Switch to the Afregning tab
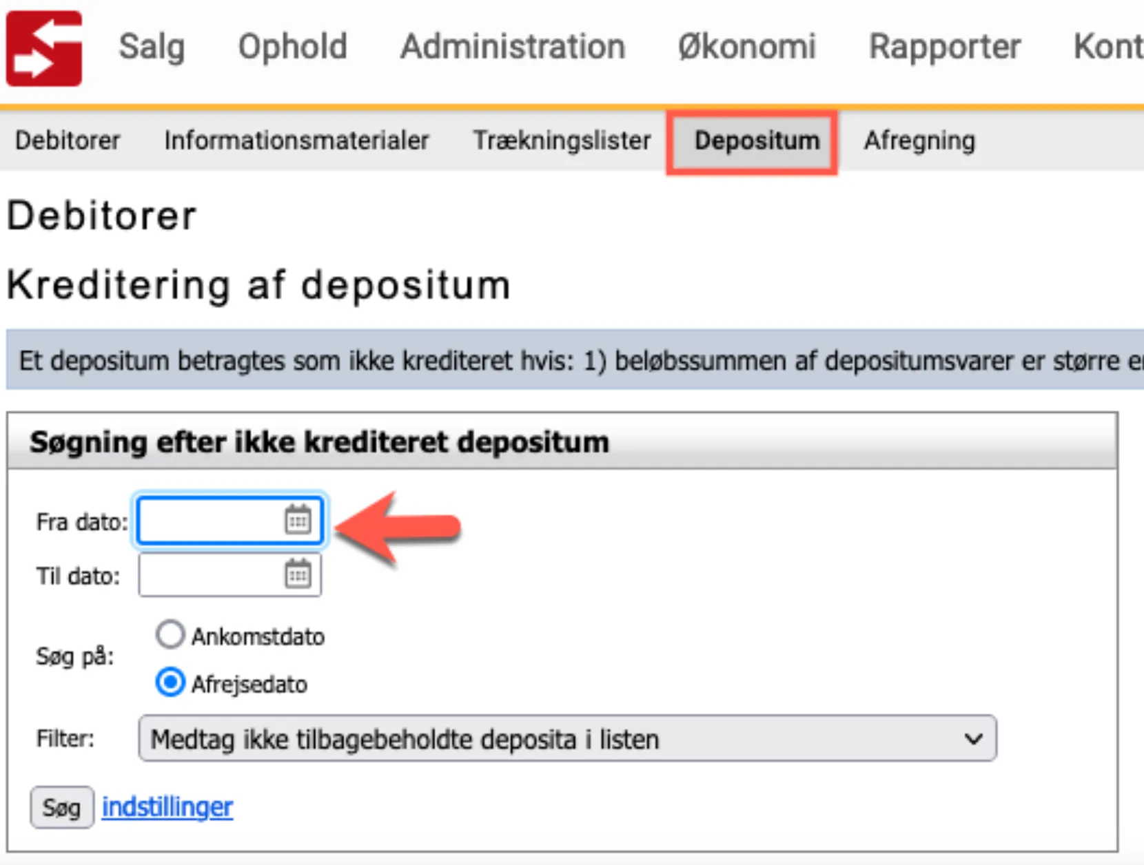The width and height of the screenshot is (1144, 865). coord(920,140)
